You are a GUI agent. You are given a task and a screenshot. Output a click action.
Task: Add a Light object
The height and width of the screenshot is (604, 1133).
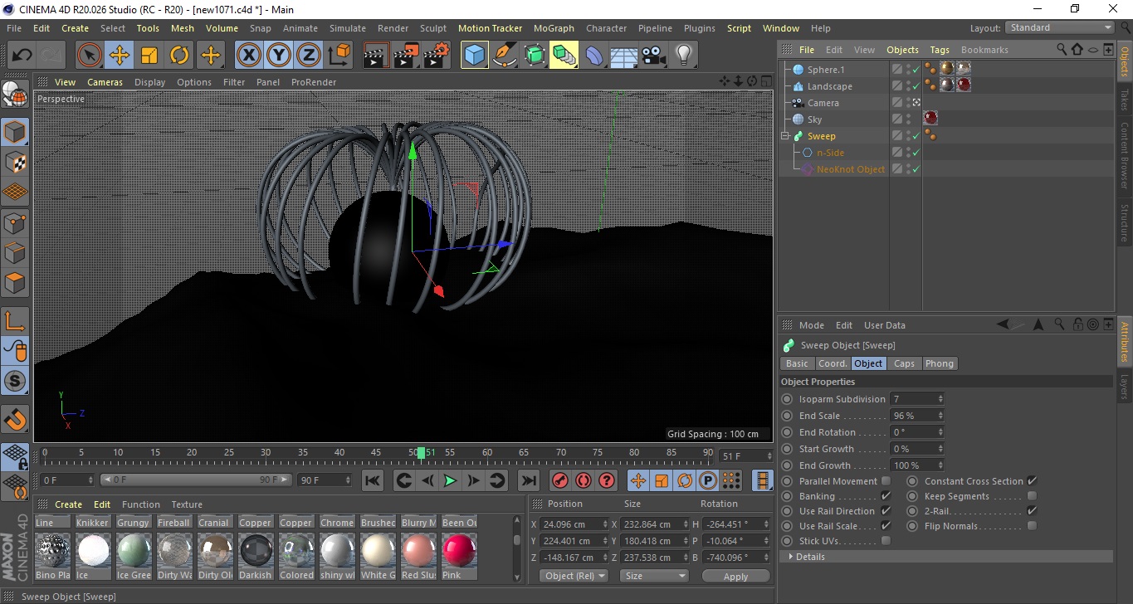[683, 56]
